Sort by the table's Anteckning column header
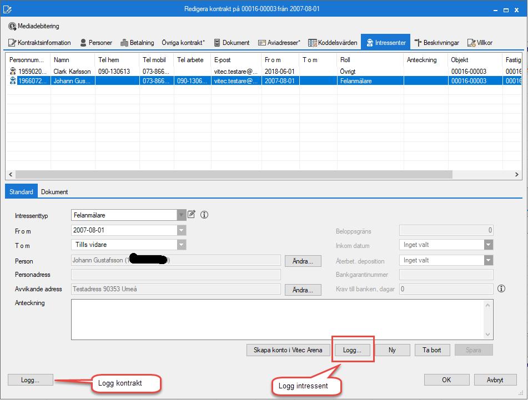Image resolution: width=528 pixels, height=400 pixels. [x=426, y=60]
